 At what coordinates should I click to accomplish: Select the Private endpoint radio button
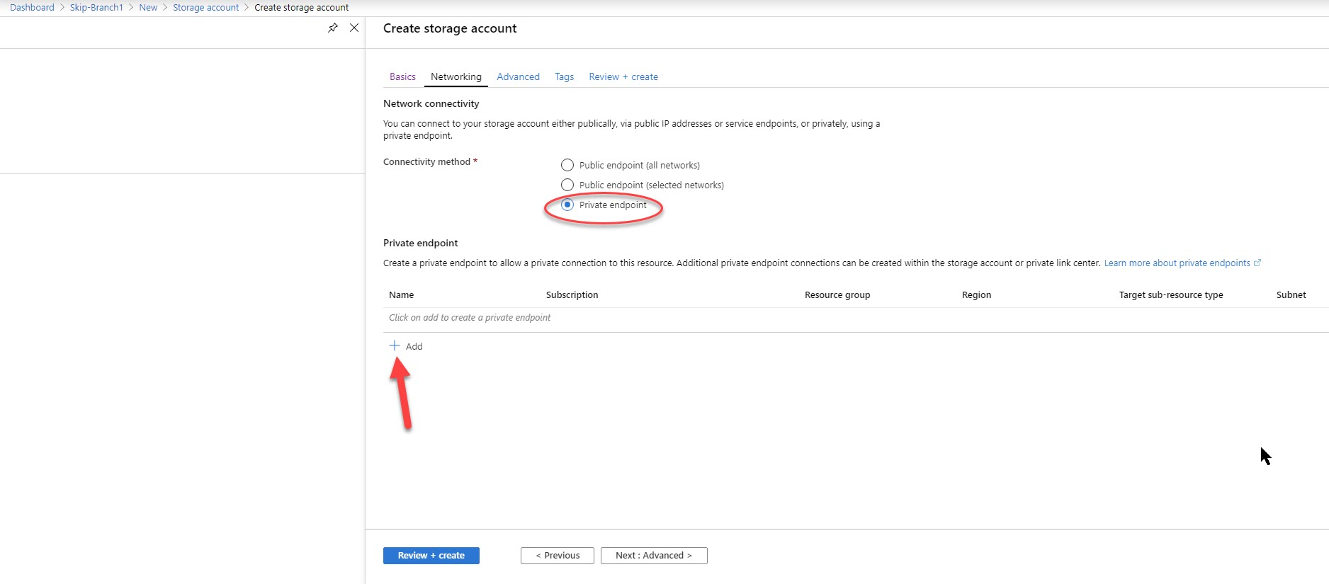(x=567, y=205)
